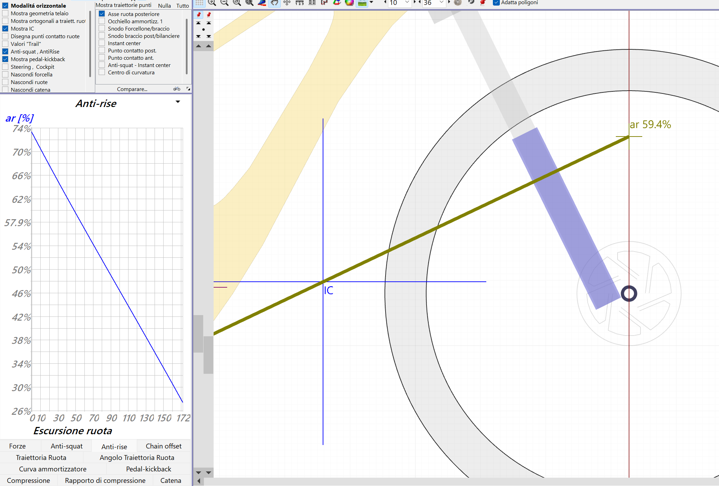
Task: Click the left vertical slider thumb
Action: 198,334
